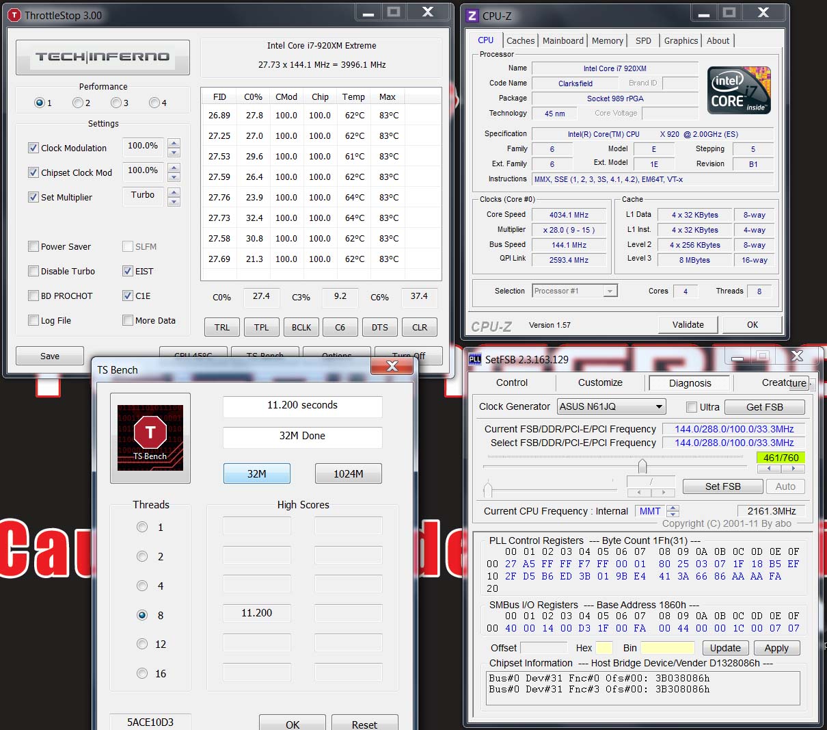Click the Hex input field in SetFSB
827x730 pixels.
[604, 648]
